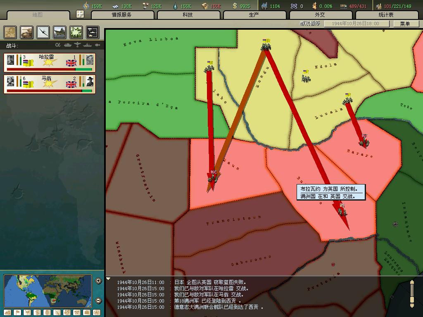The width and height of the screenshot is (423, 317).
Task: Open the 统计表 tab
Action: click(386, 15)
